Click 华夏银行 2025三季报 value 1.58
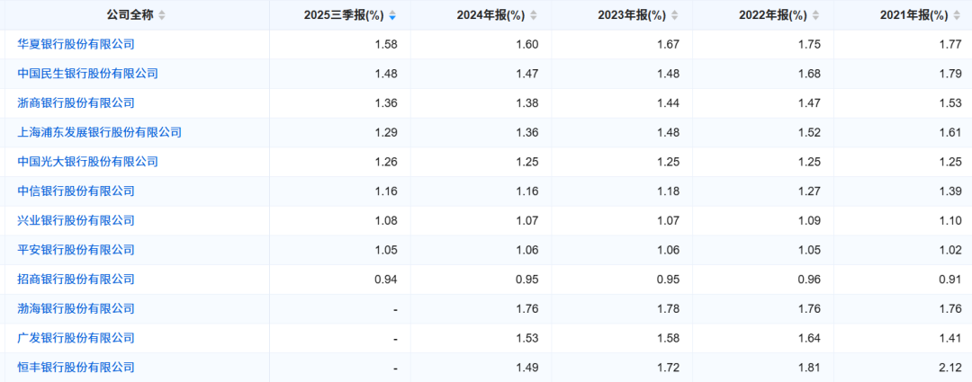 click(385, 44)
